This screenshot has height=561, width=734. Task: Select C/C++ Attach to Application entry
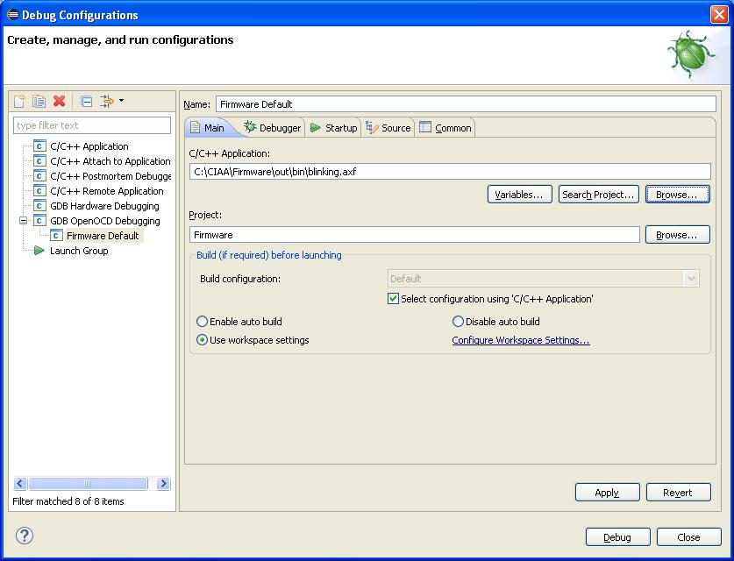pos(110,161)
